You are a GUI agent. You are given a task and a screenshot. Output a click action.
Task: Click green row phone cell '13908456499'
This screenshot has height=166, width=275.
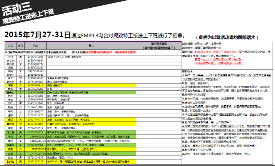click(36, 92)
